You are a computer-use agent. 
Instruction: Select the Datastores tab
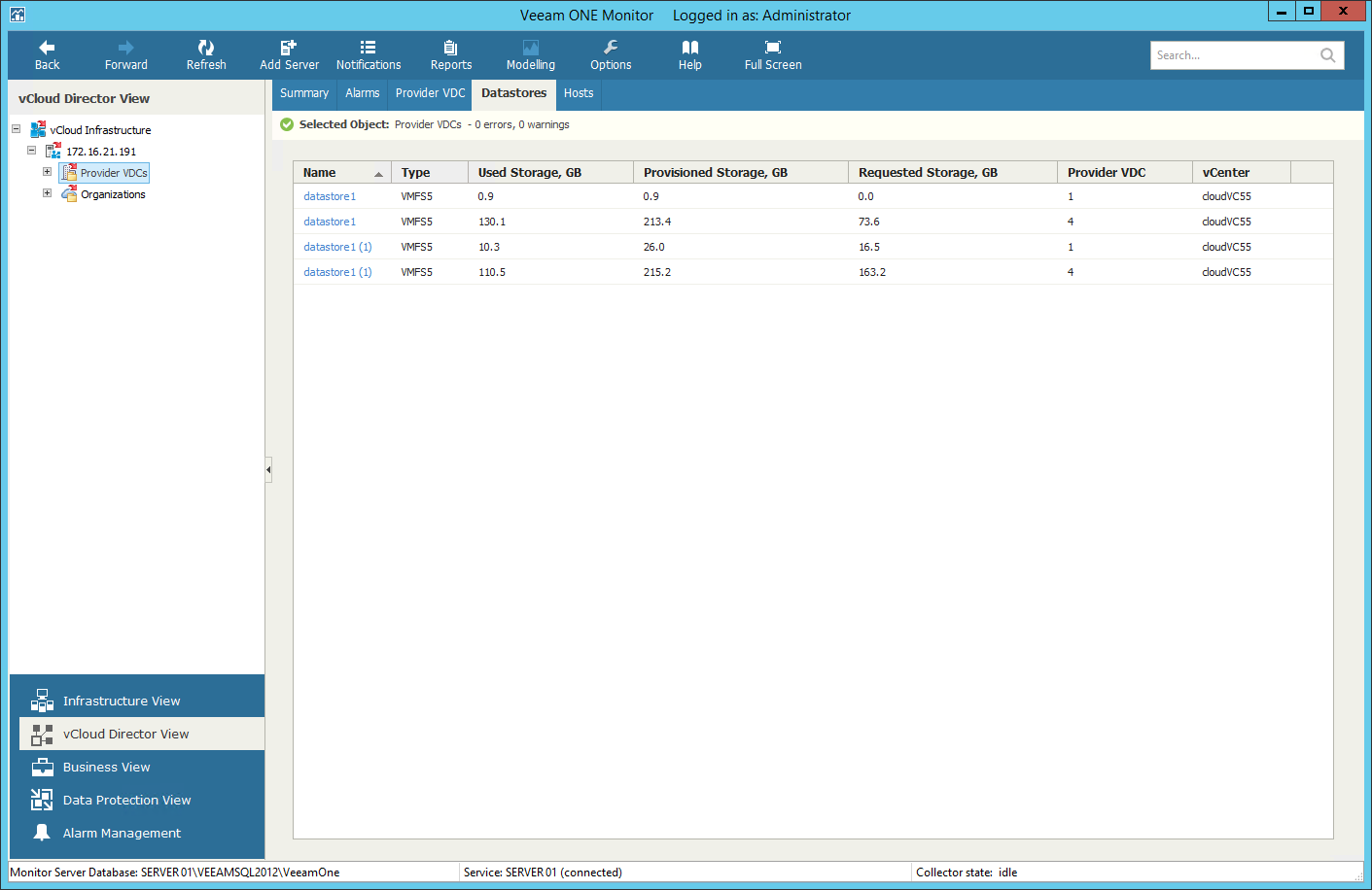(514, 93)
